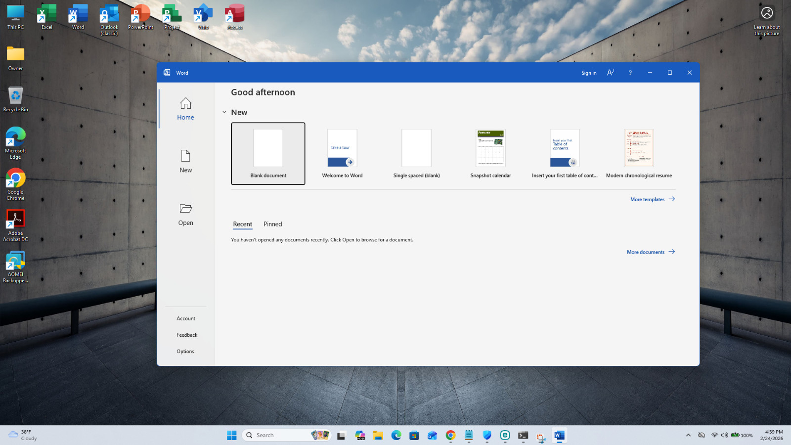Collapse the New section chevron

224,112
